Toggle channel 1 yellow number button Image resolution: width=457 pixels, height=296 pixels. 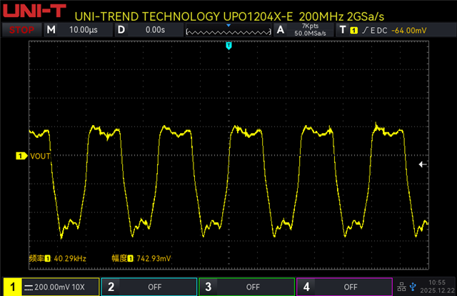point(12,287)
